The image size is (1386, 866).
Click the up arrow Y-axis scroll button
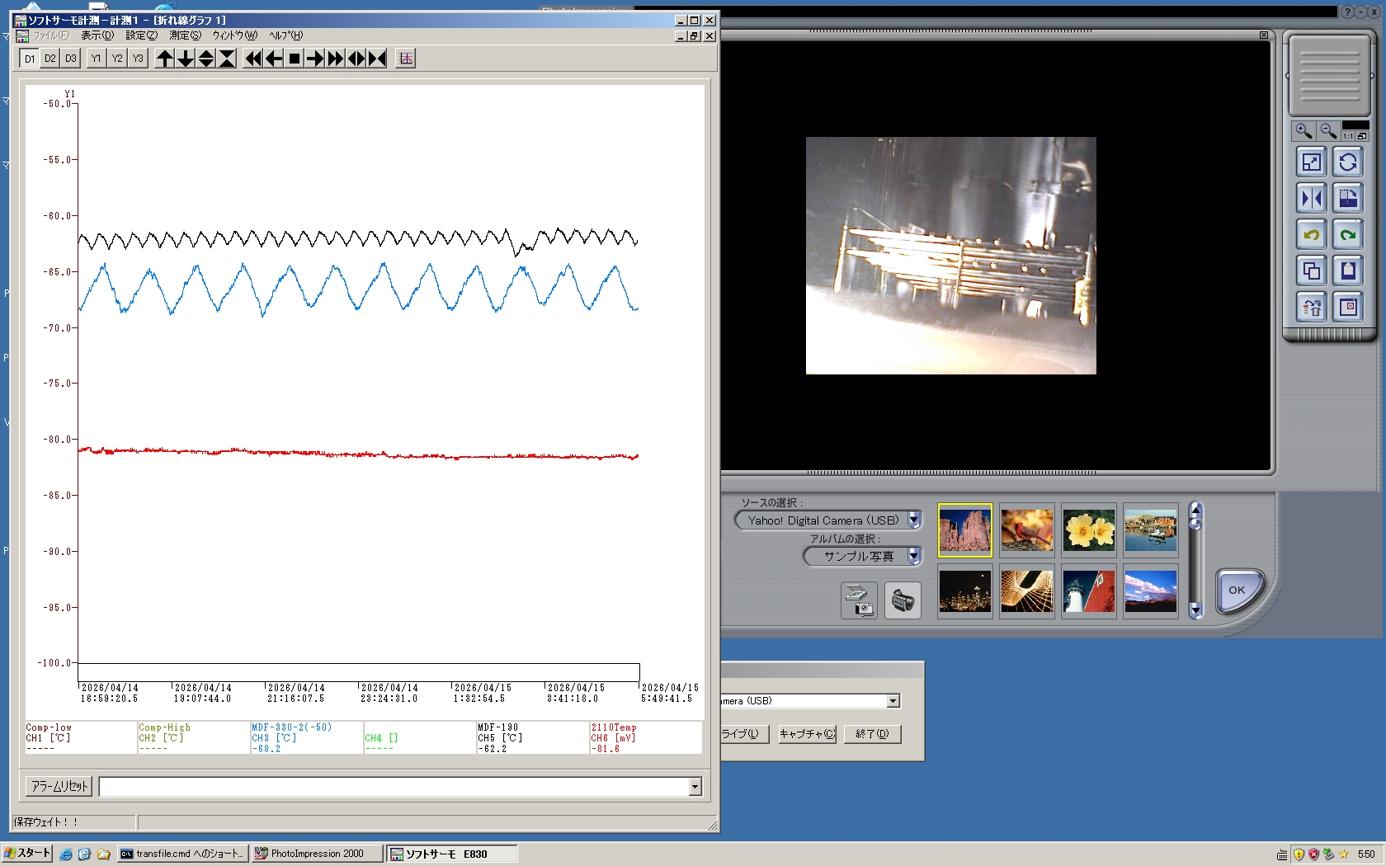165,59
